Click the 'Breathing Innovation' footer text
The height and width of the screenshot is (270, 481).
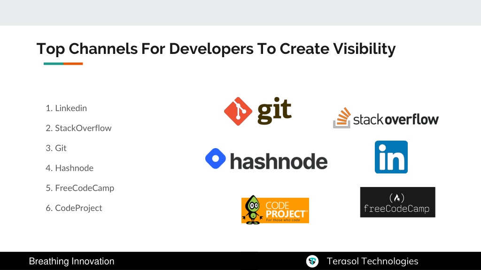pyautogui.click(x=71, y=261)
